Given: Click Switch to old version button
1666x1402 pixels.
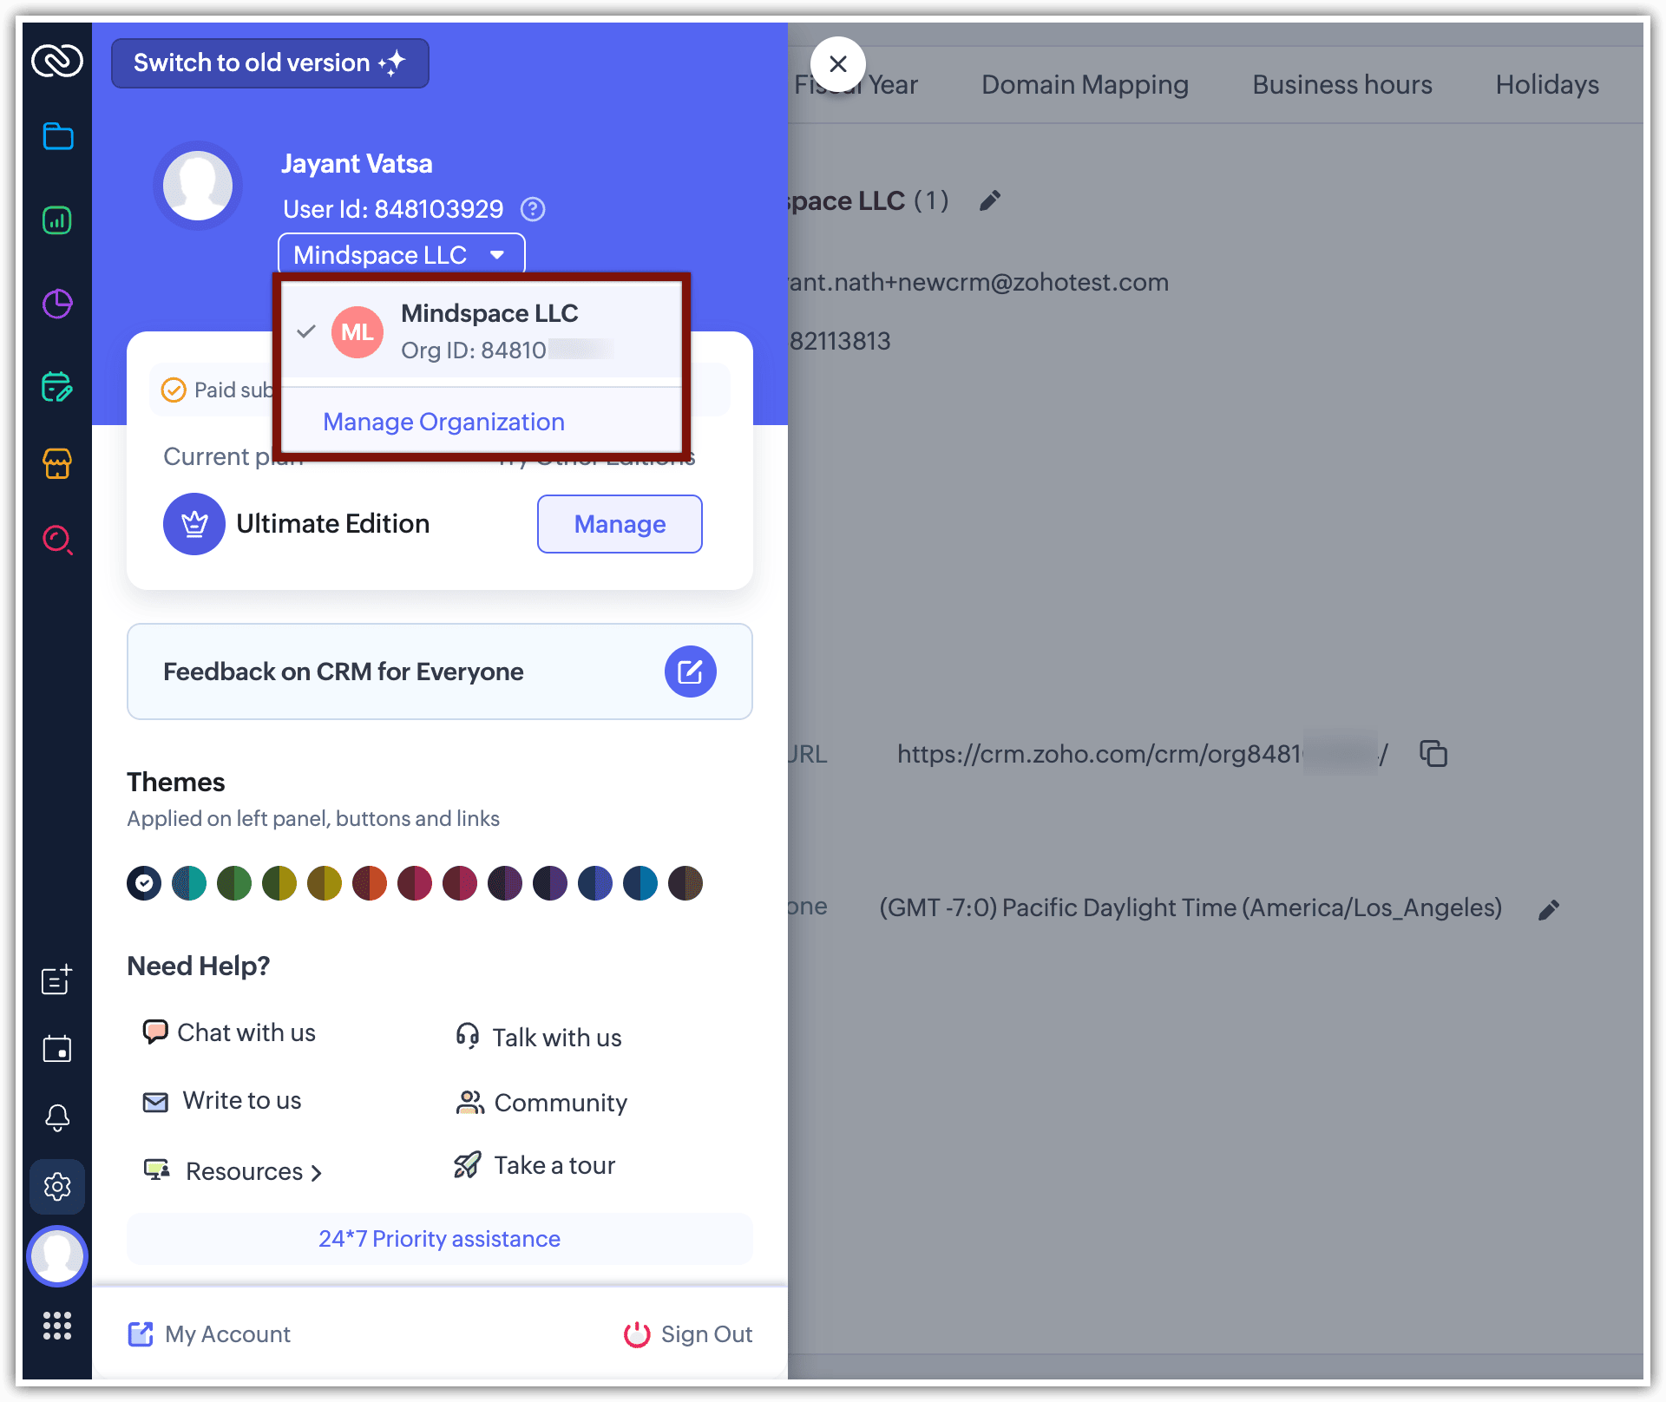Looking at the screenshot, I should (x=270, y=62).
